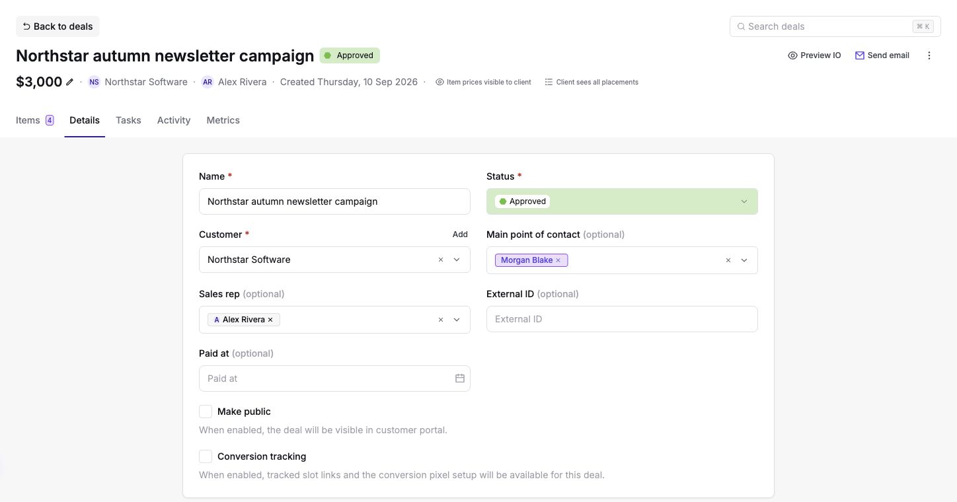Clear the Customer field with the x icon
The height and width of the screenshot is (502, 957).
441,260
